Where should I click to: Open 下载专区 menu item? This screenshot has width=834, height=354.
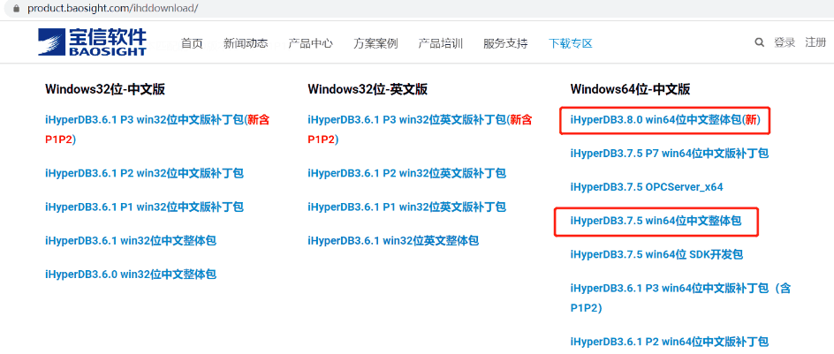[x=571, y=43]
